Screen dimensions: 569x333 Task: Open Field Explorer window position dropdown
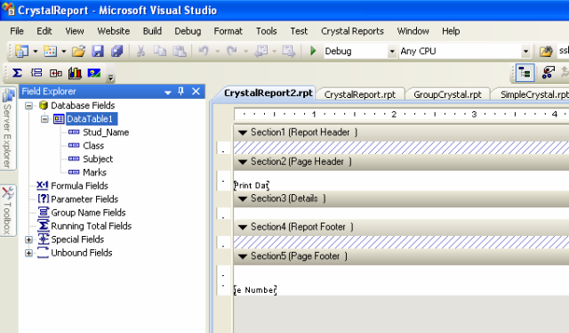coord(168,93)
